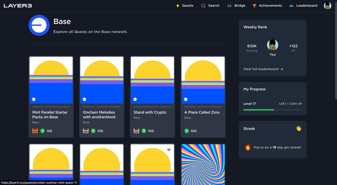The image size is (337, 185).
Task: Click treasure chest on Mint Parallel card
Action: click(35, 131)
